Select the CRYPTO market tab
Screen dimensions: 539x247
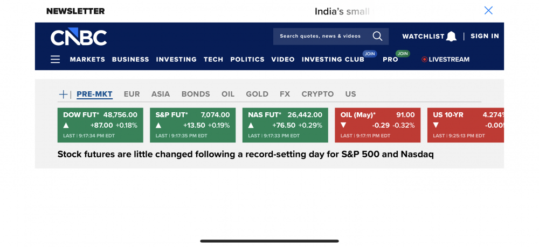click(x=317, y=94)
